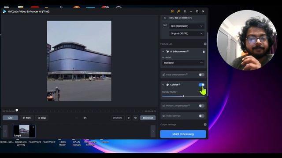Click the Feature List help icon
Viewport: 282px width, 158px height.
pyautogui.click(x=205, y=44)
